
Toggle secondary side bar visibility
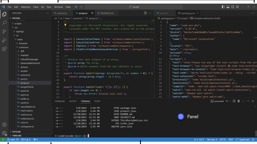click(x=232, y=7)
